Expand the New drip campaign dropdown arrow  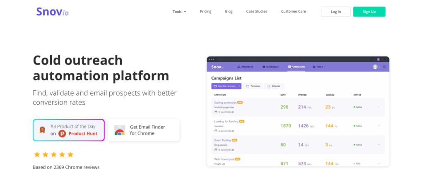tap(239, 86)
